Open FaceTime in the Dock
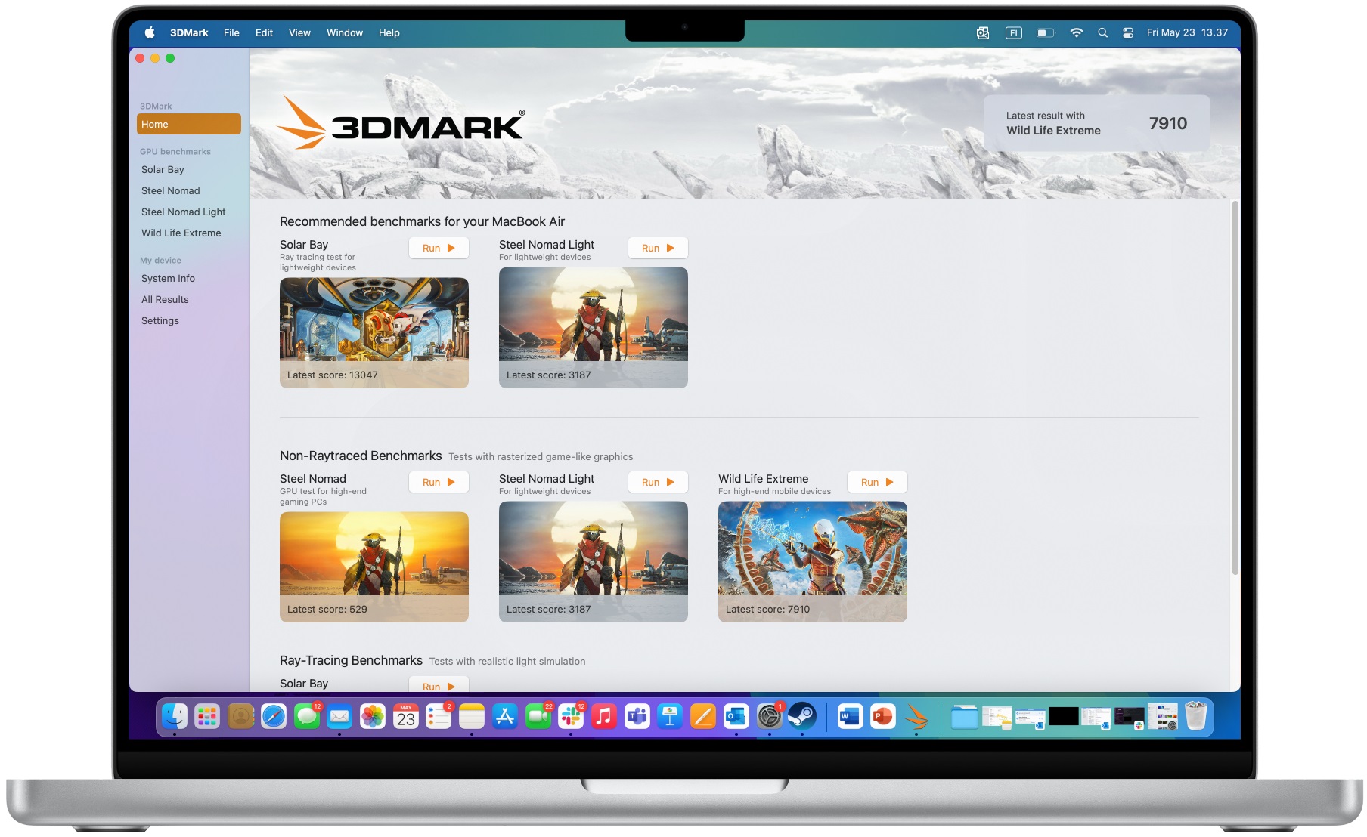Viewport: 1367px width, 837px height. (538, 715)
